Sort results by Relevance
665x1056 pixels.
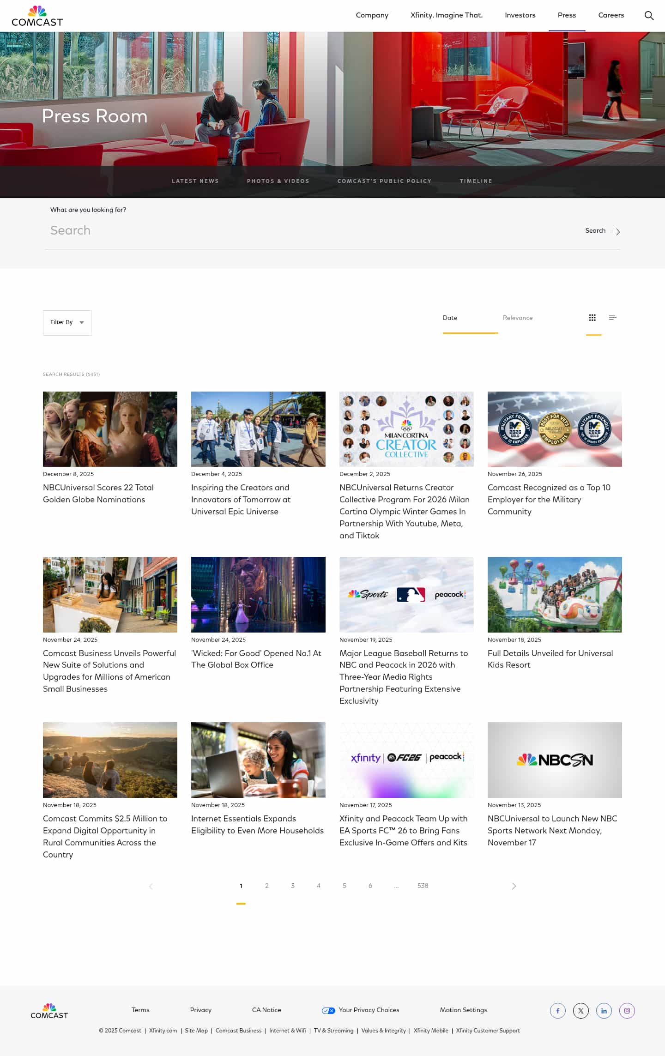pos(518,318)
